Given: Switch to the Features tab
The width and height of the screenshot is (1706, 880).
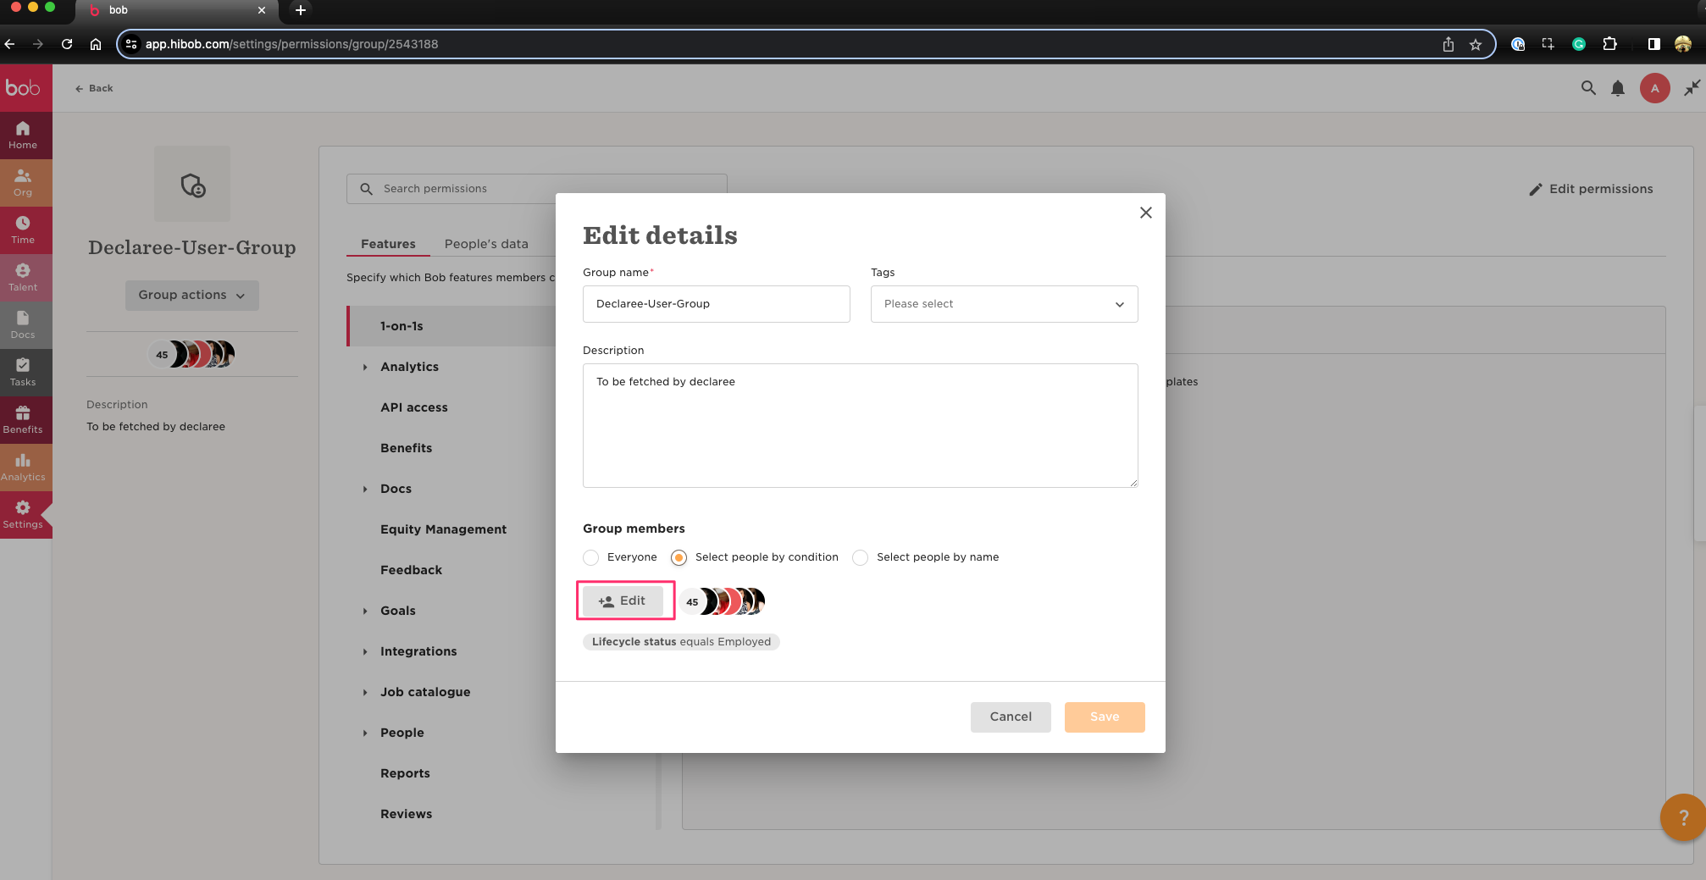Looking at the screenshot, I should (388, 244).
